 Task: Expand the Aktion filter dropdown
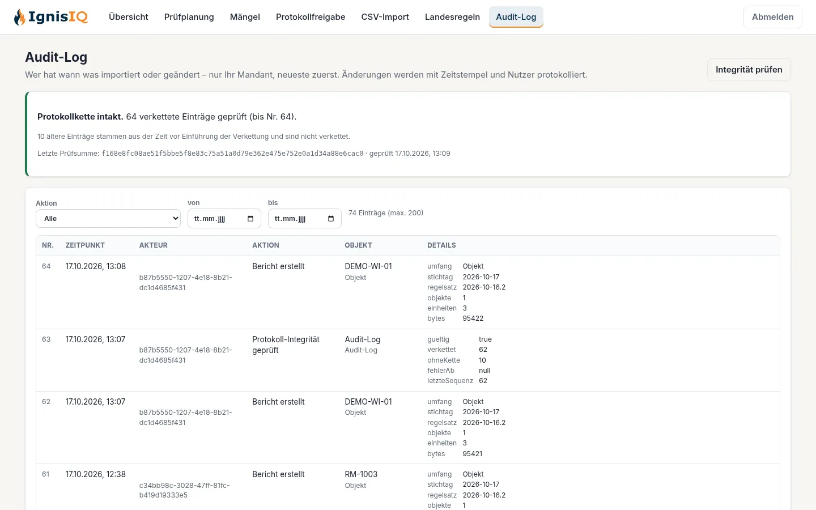108,219
